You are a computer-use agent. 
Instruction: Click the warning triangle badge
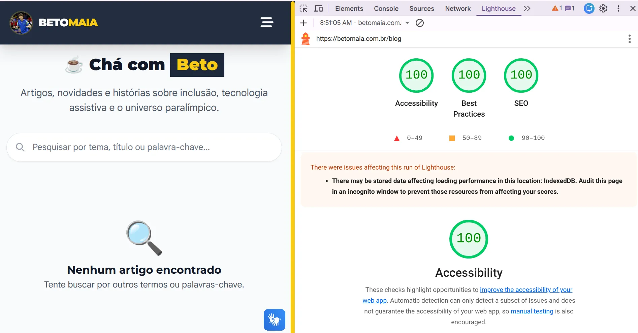click(x=555, y=8)
